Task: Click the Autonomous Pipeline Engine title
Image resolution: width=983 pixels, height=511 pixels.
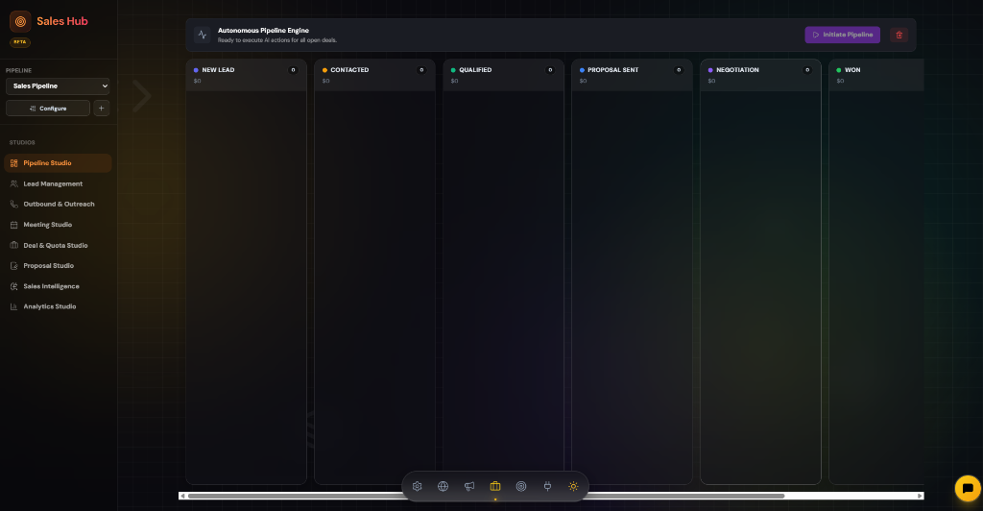Action: 263,30
